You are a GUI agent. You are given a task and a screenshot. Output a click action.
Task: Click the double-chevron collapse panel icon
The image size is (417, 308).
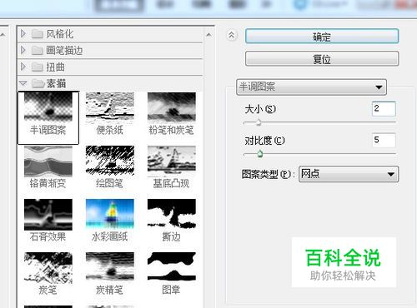coord(231,35)
